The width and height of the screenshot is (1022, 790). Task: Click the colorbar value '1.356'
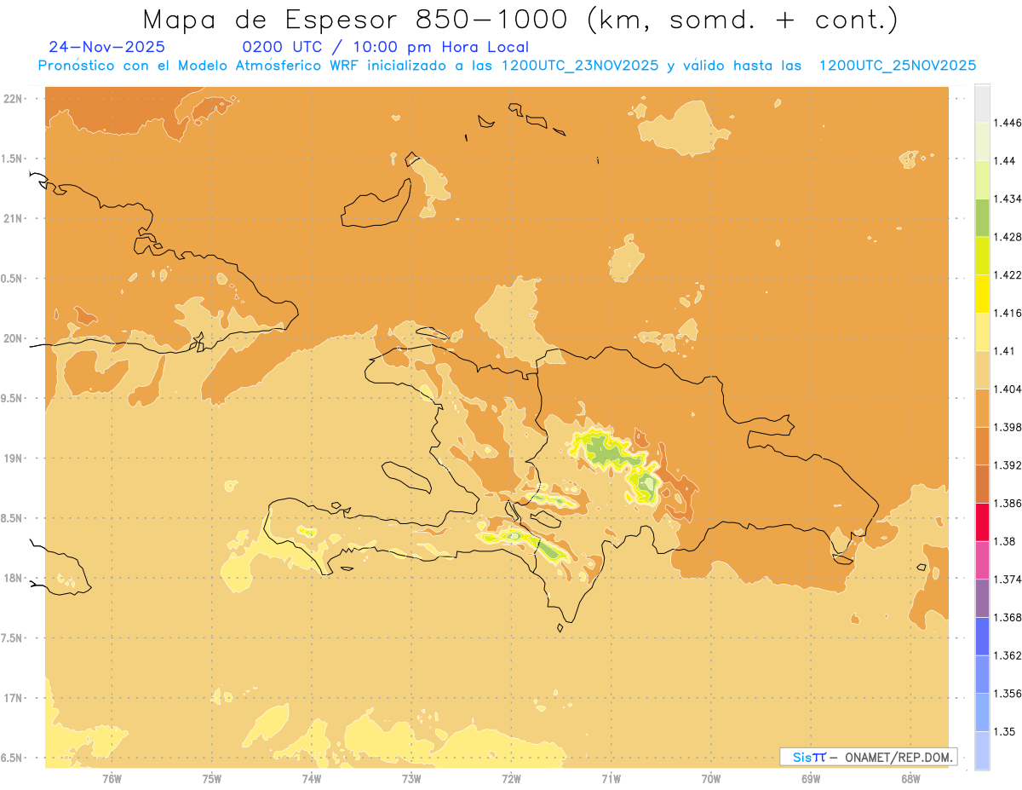1008,694
